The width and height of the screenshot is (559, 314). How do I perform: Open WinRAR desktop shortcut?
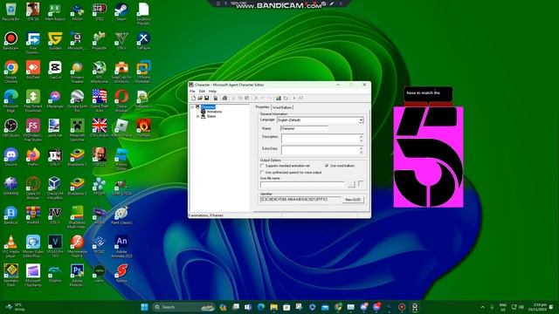coord(33,215)
